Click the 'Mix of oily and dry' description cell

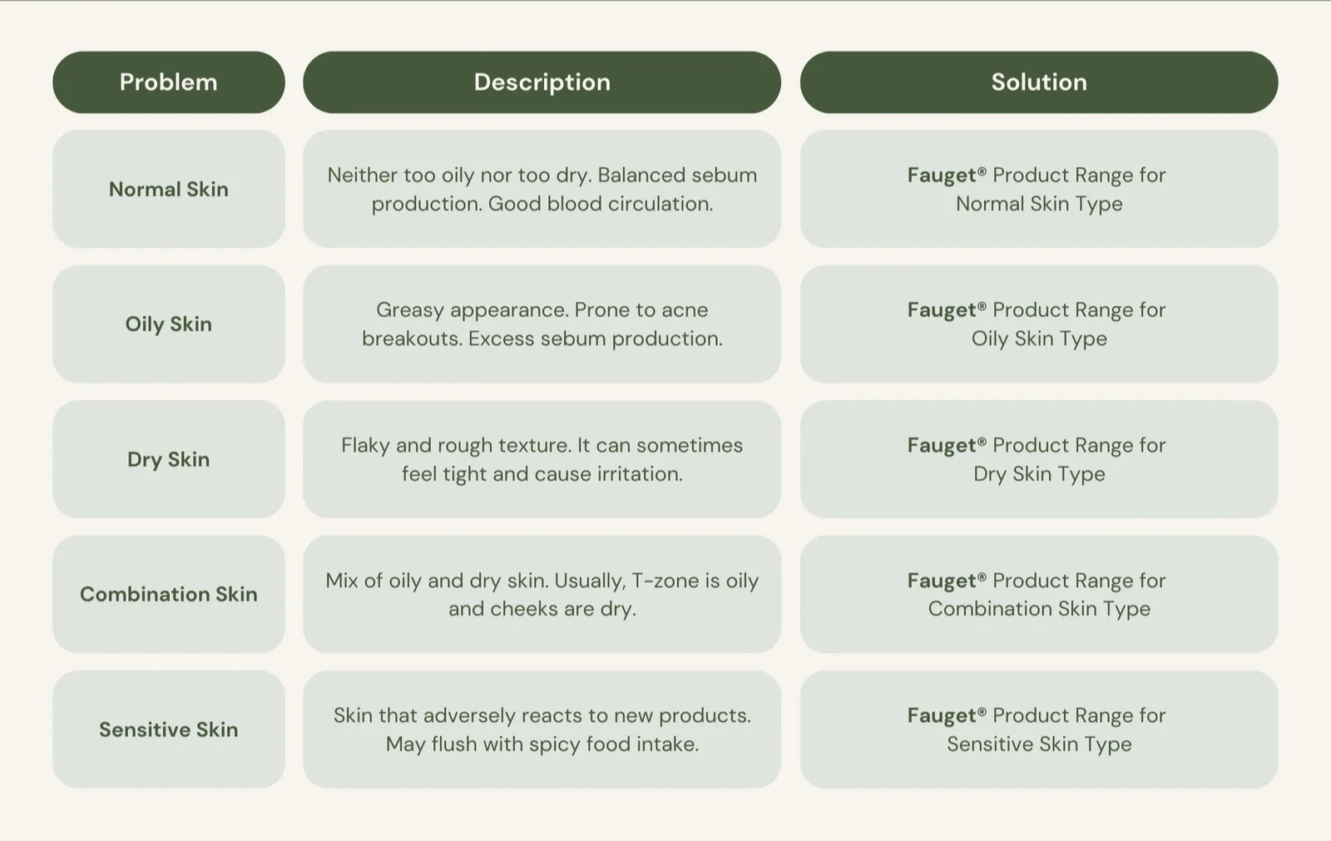click(542, 594)
